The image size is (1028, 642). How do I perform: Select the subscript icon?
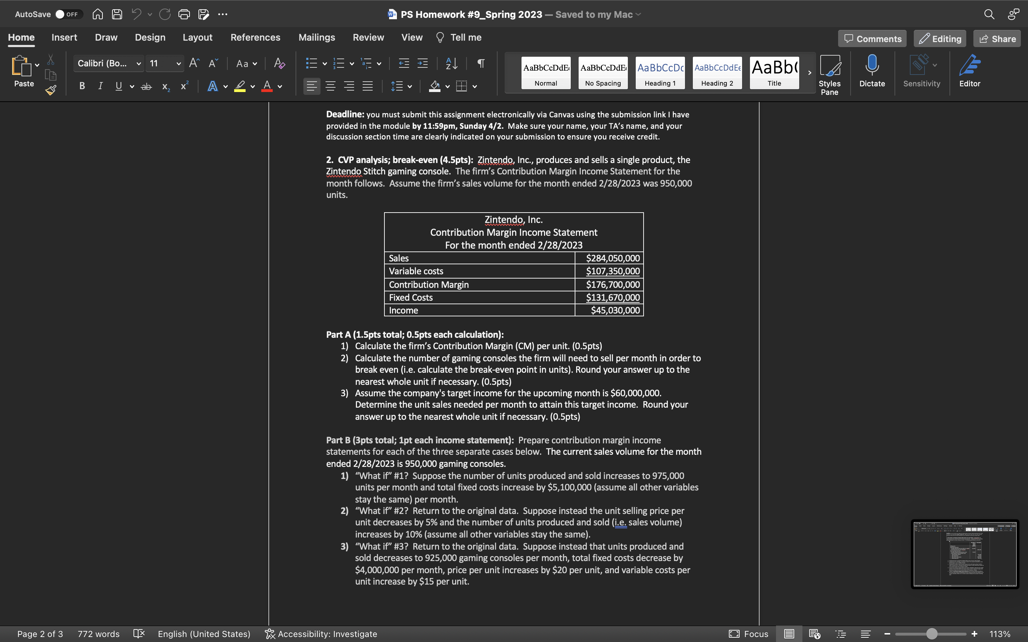[165, 87]
